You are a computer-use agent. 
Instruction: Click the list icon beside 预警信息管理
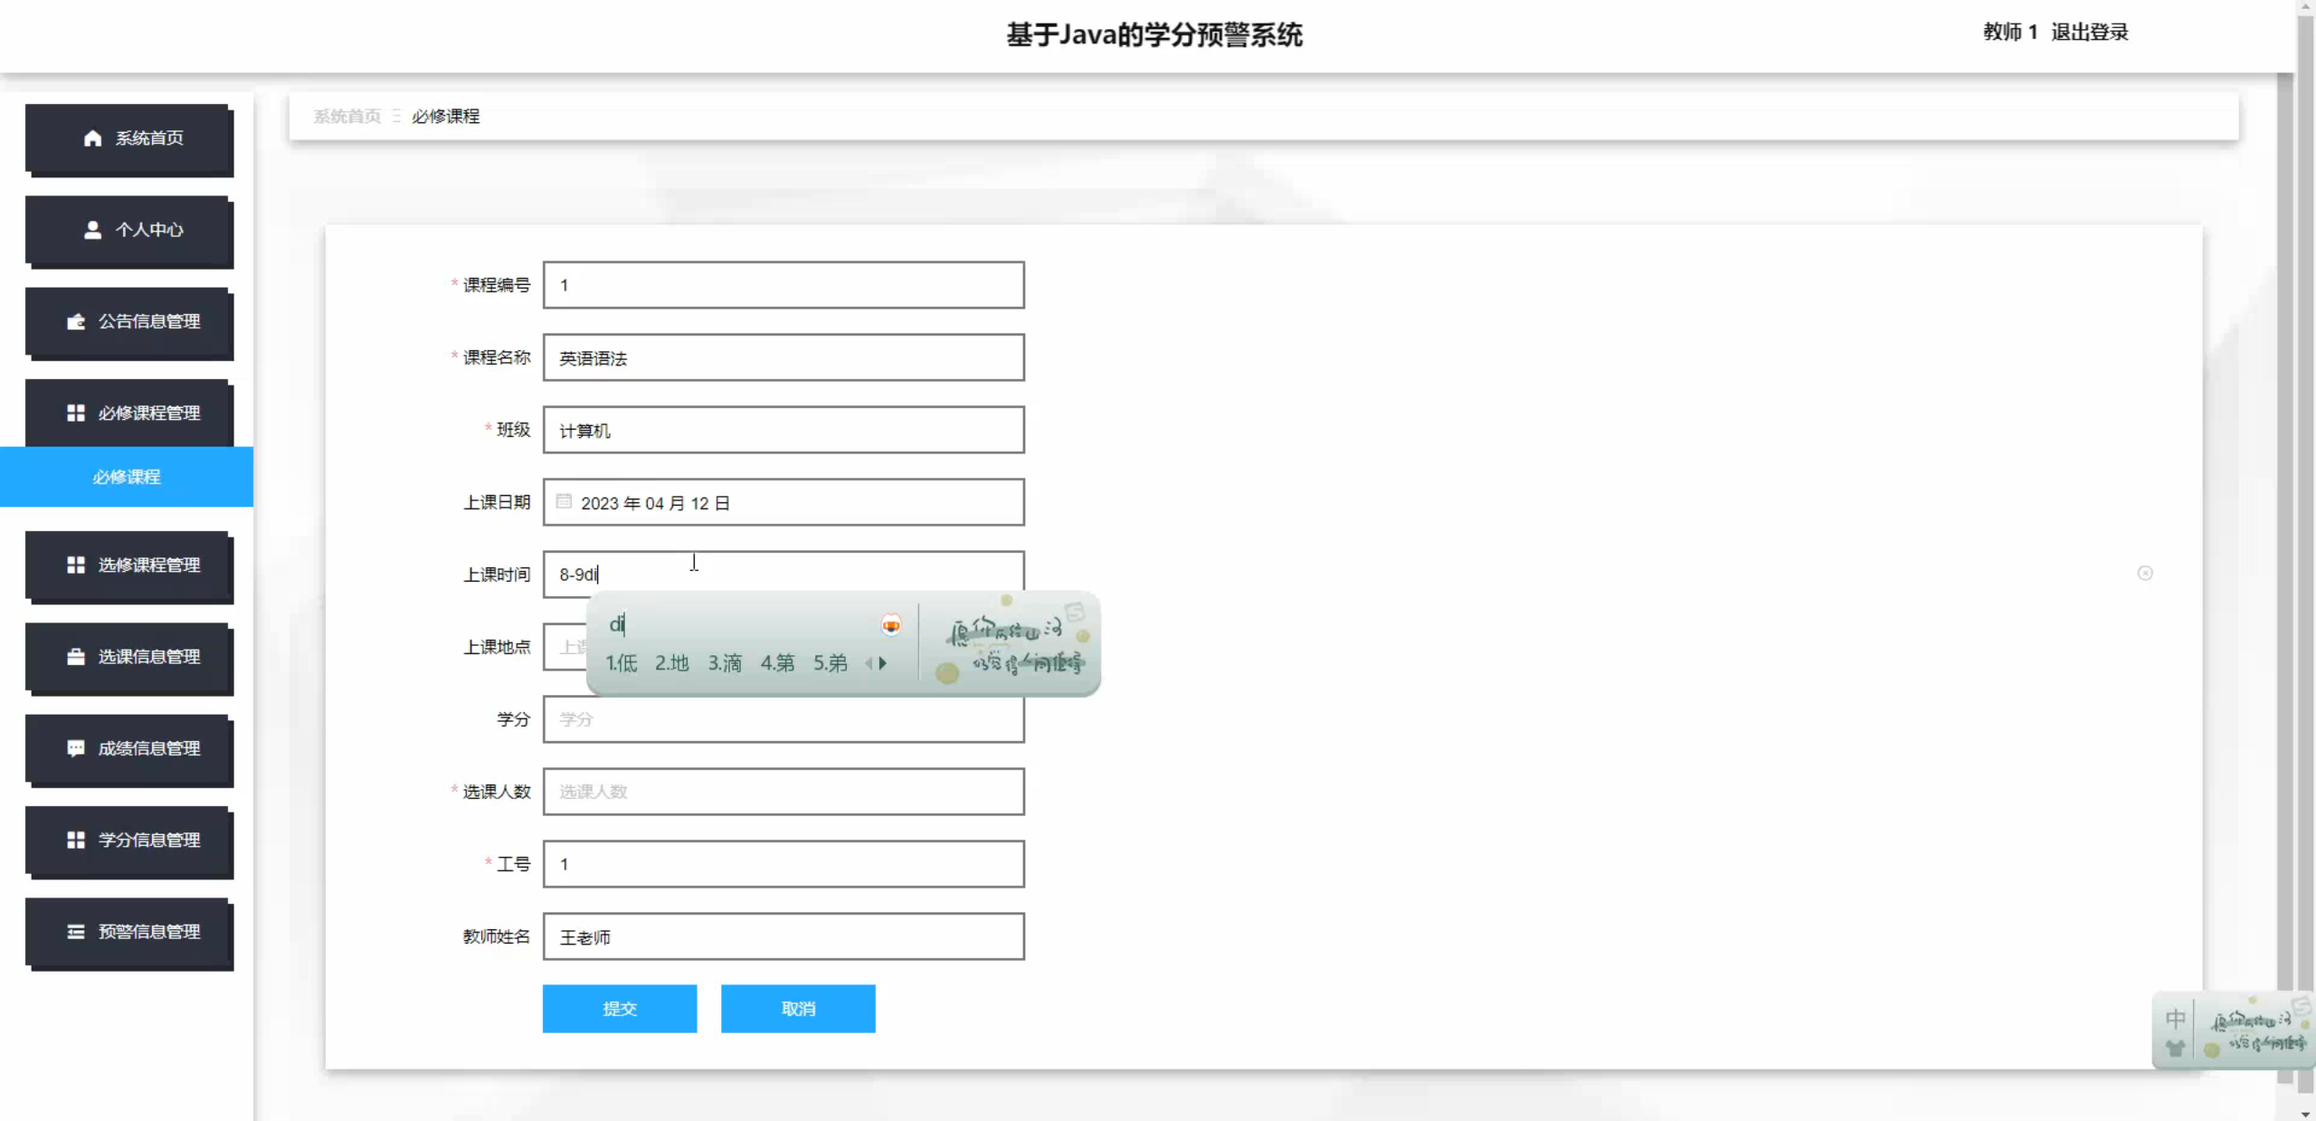76,931
